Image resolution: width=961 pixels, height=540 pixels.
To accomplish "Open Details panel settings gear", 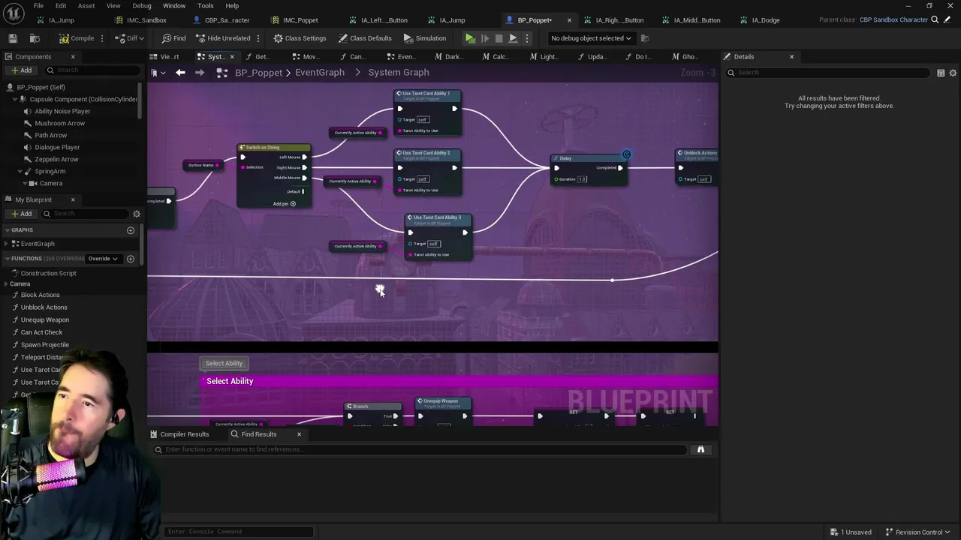I will click(953, 73).
